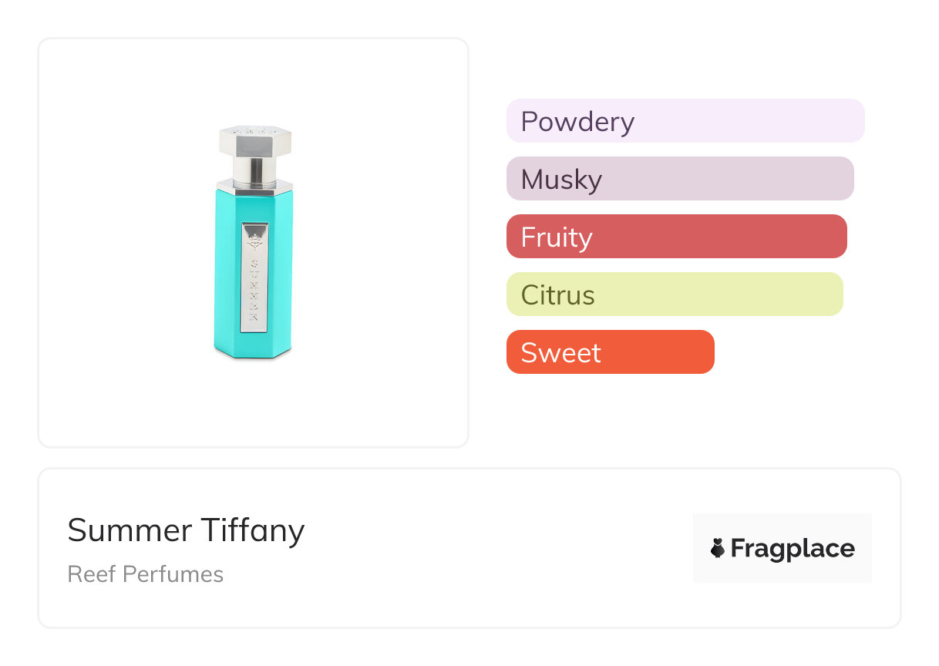Click the bottom base of the turquoise bottle
939x666 pixels.
(x=253, y=352)
